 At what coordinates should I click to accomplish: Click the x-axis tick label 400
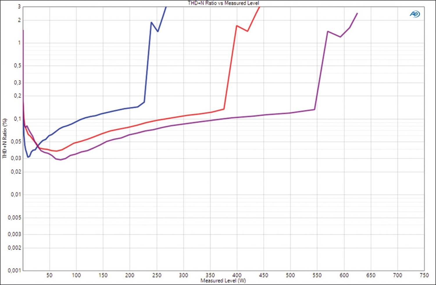click(x=237, y=275)
